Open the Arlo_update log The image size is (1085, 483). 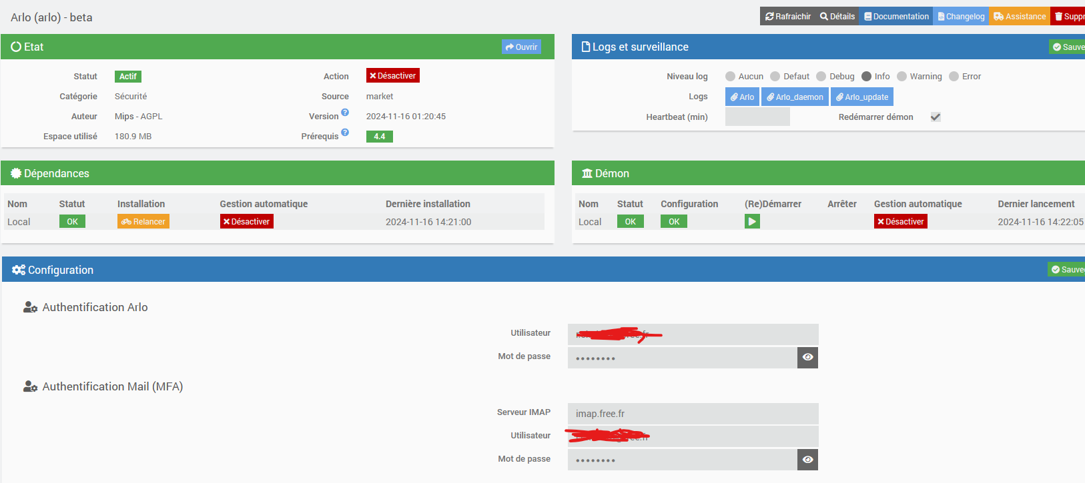[x=862, y=97]
